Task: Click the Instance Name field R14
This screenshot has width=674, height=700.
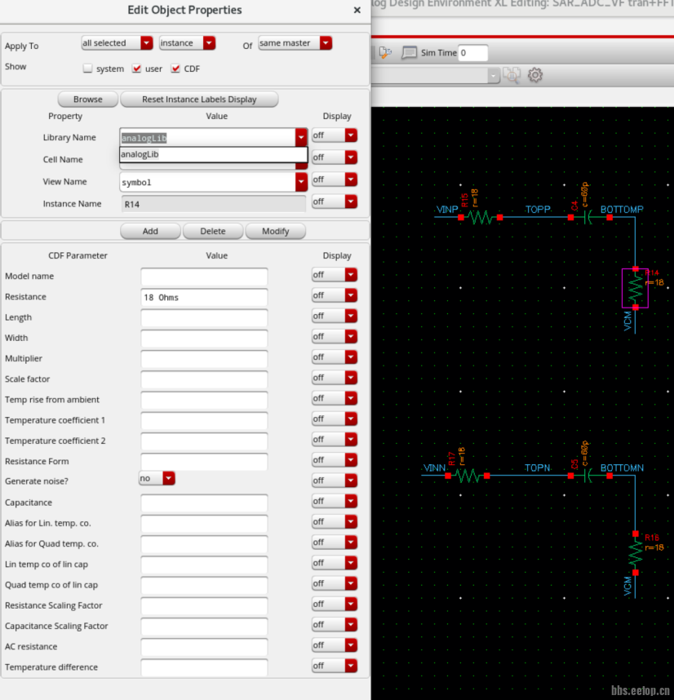Action: click(x=213, y=204)
